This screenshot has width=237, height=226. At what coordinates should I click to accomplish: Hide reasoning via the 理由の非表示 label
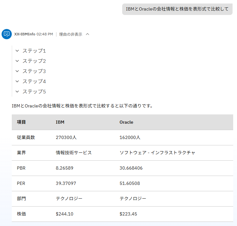click(71, 34)
